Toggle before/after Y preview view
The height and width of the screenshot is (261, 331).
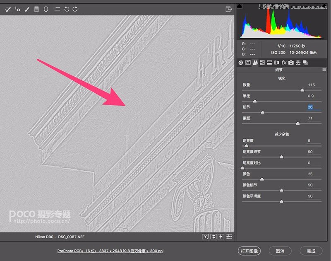[205, 237]
